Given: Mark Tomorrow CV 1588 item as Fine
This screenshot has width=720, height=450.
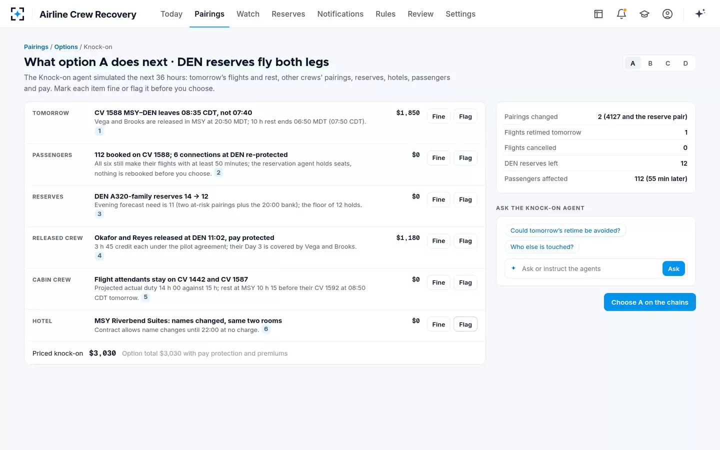Looking at the screenshot, I should click(x=438, y=116).
